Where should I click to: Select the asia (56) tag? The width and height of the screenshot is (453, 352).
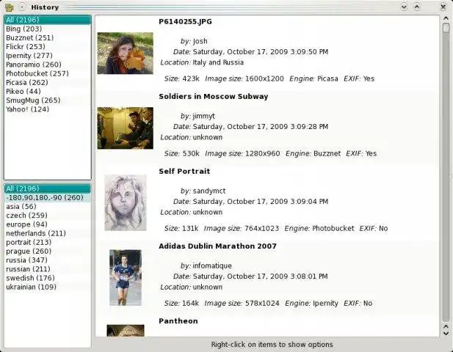click(48, 207)
